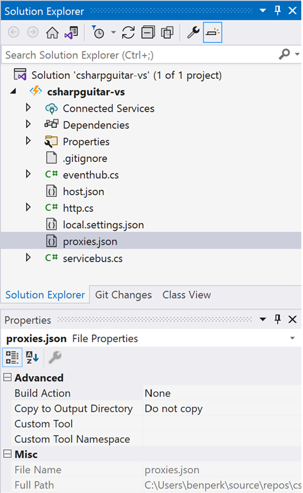Click the Home icon in Solution Explorer toolbar

[x=52, y=32]
